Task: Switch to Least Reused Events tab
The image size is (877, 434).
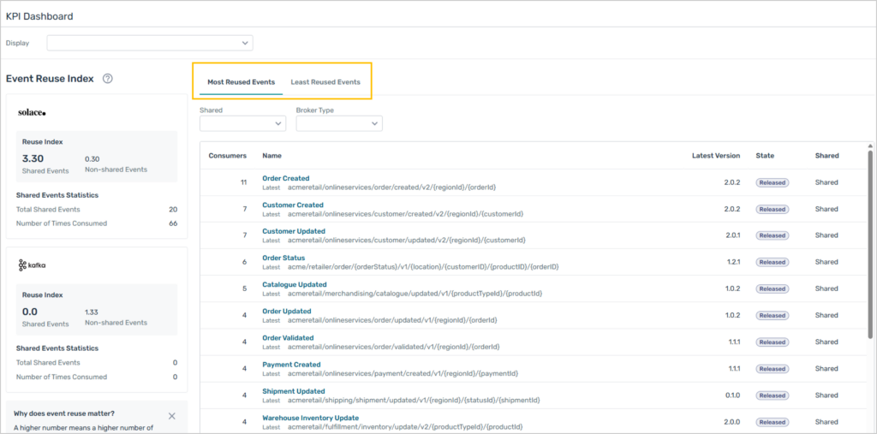Action: click(325, 82)
